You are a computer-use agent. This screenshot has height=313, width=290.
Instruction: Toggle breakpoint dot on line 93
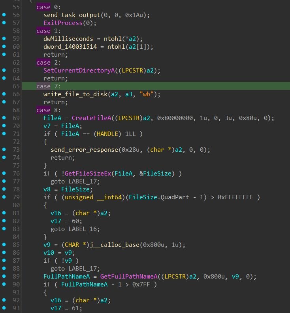point(4,308)
